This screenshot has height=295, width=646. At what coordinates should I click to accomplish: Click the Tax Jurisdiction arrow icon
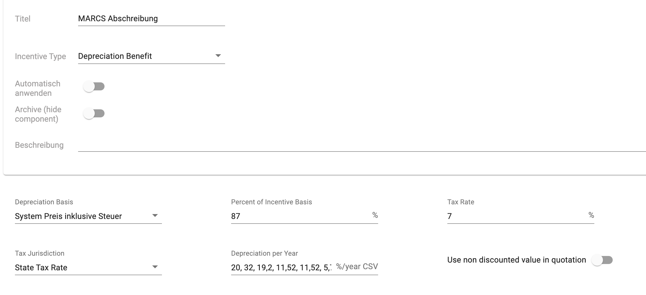[155, 267]
